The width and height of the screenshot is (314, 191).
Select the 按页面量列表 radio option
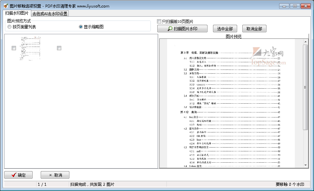9,27
